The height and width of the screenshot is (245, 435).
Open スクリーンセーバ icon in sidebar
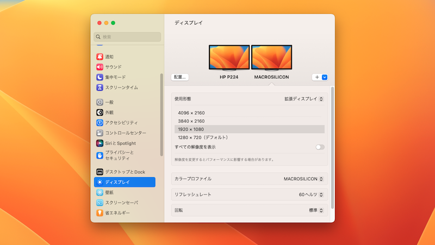click(x=100, y=203)
